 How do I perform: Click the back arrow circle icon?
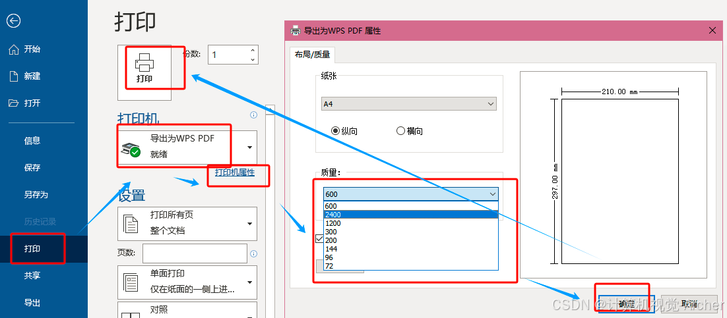(13, 21)
